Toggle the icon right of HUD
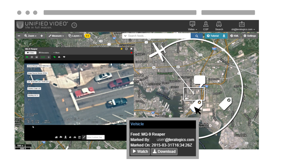Image resolution: width=293 pixels, height=166 pixels. pos(49,57)
